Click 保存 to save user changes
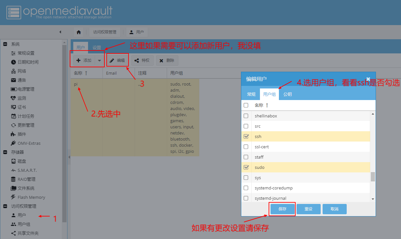Screen dimensions: 401x239 pyautogui.click(x=282, y=209)
